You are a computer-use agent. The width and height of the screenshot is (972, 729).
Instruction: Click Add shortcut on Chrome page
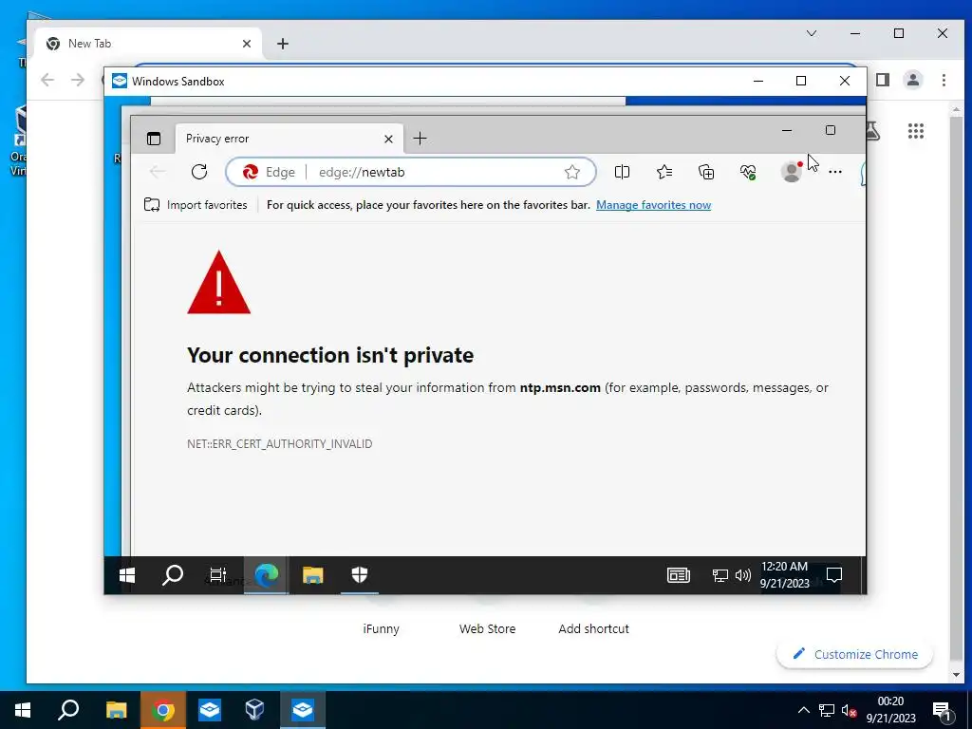593,628
